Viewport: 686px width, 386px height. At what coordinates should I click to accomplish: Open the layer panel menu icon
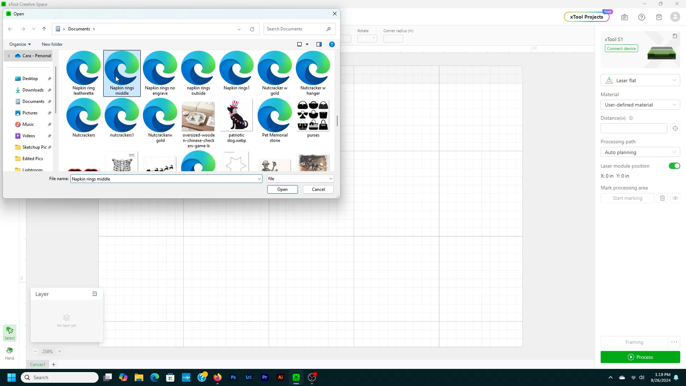[95, 294]
